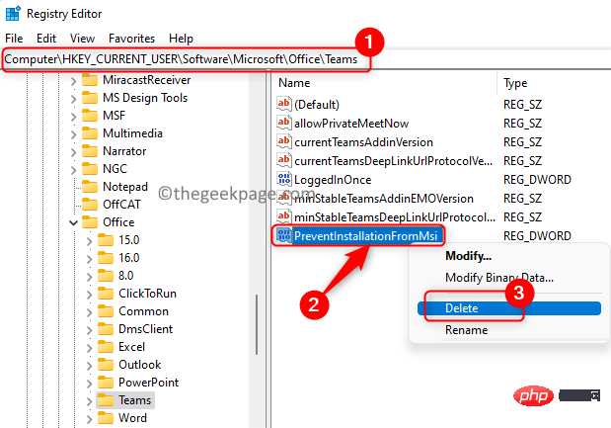
Task: Open the File menu
Action: click(x=14, y=39)
